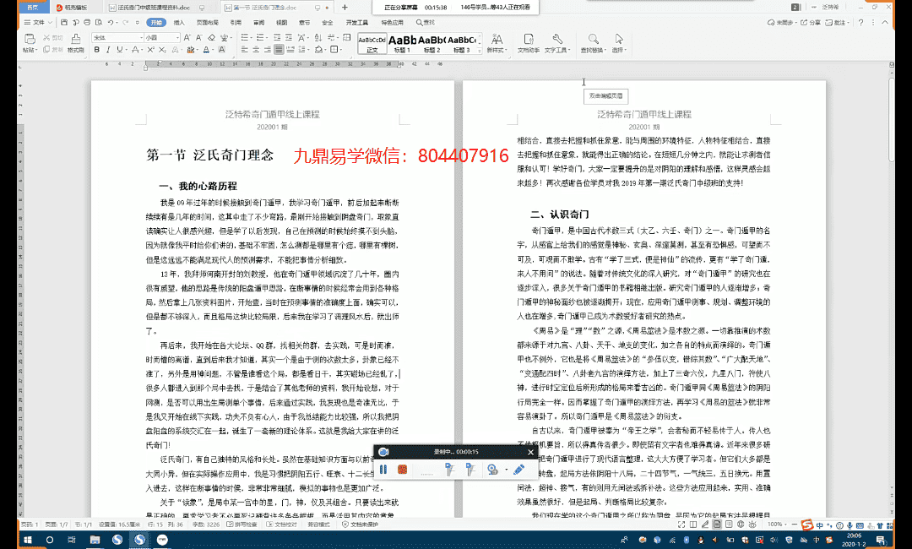Click the 双击编辑页眉 header edit button
Viewport: 912px width, 549px height.
(605, 96)
